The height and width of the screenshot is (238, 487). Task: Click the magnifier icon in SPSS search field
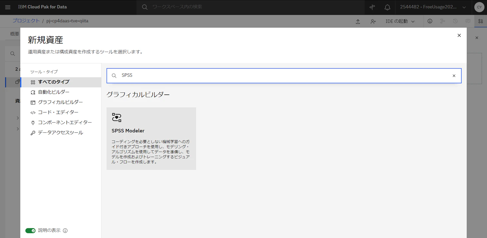(114, 76)
